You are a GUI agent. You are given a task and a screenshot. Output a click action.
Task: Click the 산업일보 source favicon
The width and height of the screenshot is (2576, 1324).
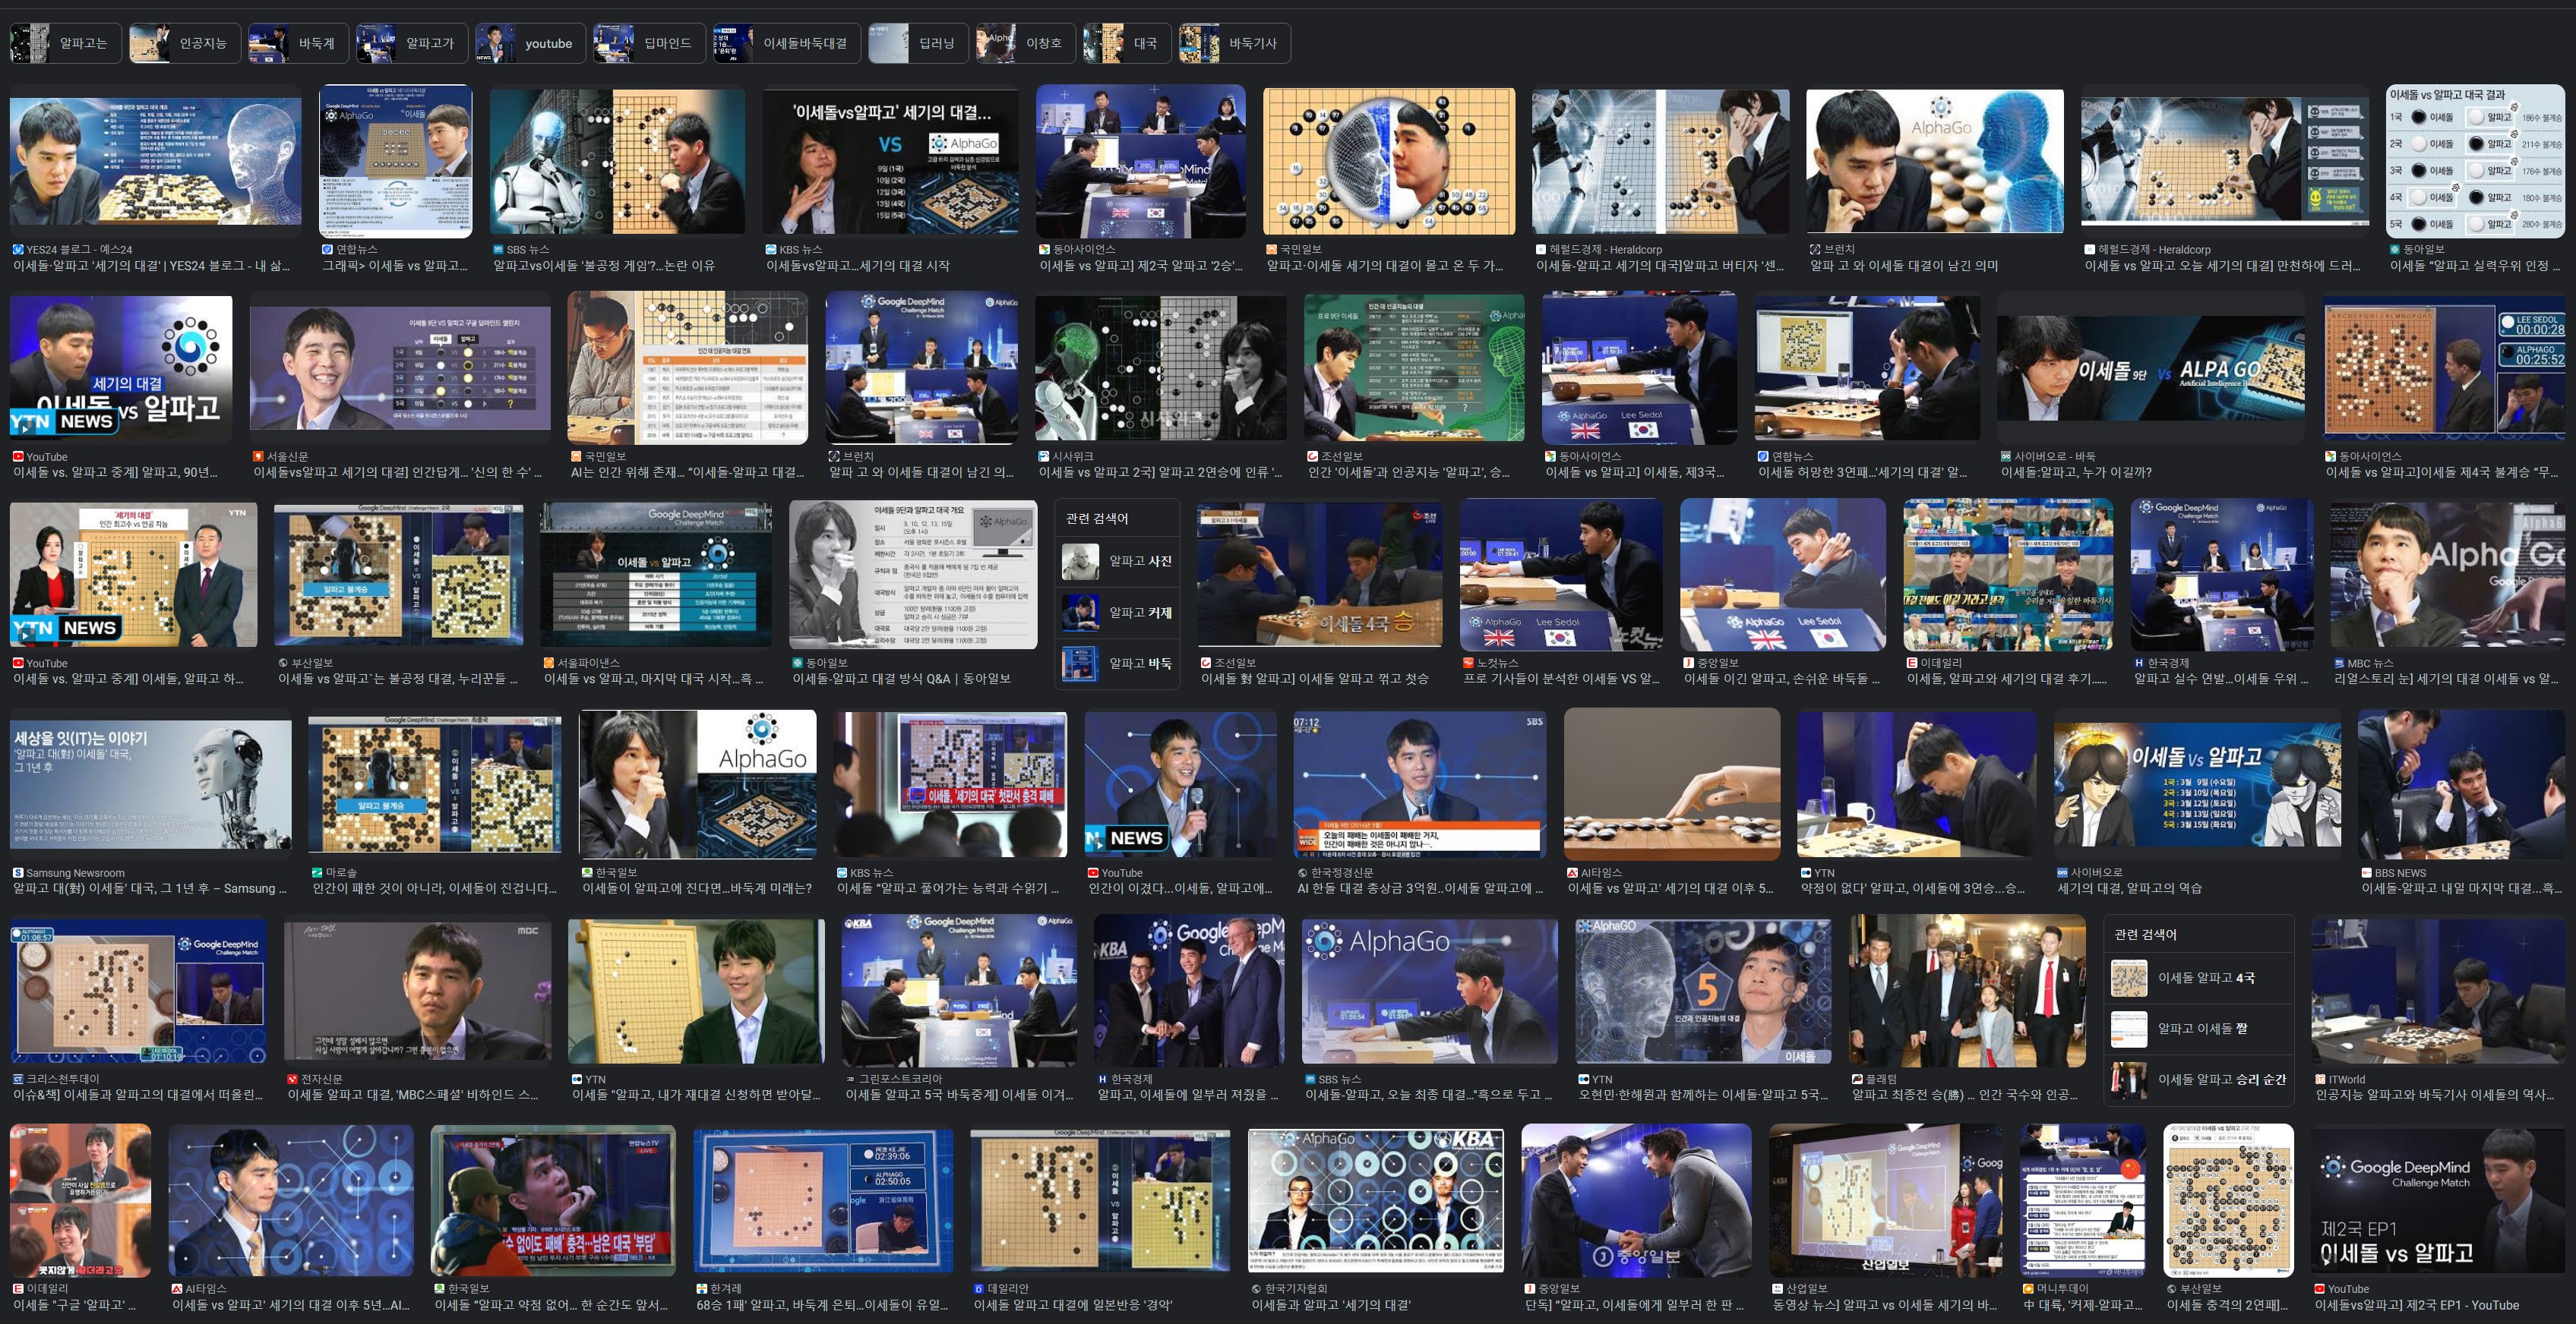click(1777, 1290)
